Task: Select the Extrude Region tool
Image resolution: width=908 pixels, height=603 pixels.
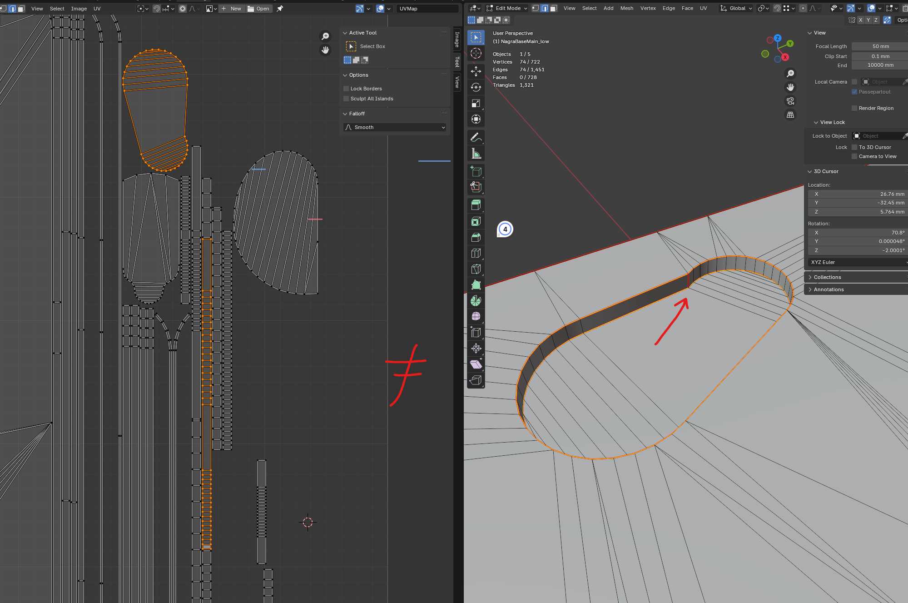Action: pos(476,205)
